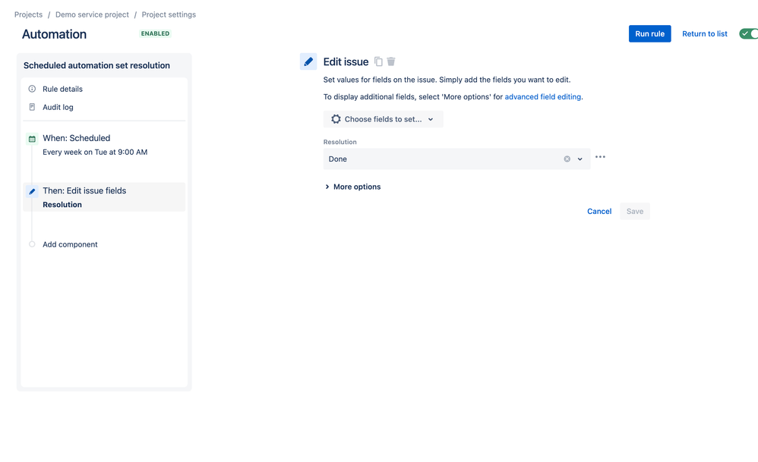The width and height of the screenshot is (758, 462).
Task: Click the Run rule button
Action: (649, 34)
